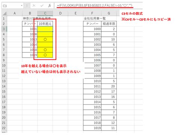
Task: Click cell F14 containing 1011
Action: pos(92,86)
